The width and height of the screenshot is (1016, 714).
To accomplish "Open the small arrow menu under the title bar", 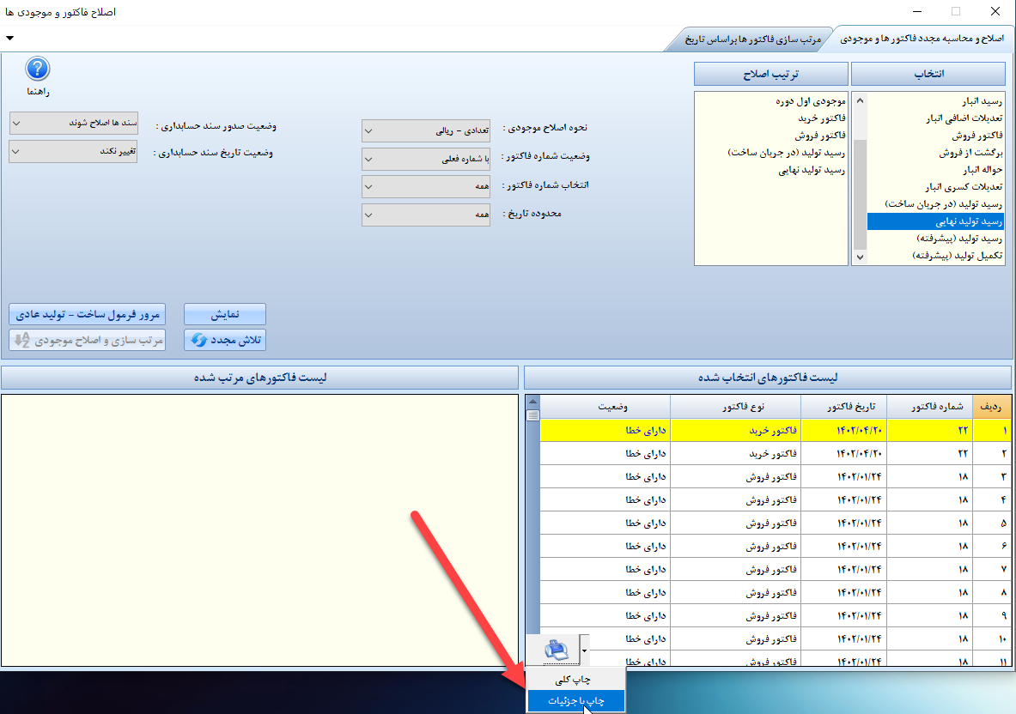I will (x=9, y=39).
